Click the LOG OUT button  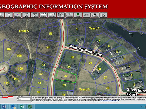coord(103,15)
